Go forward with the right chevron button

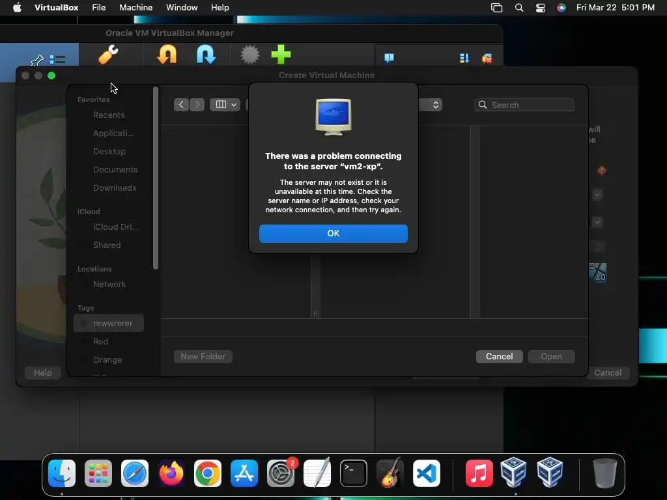click(197, 105)
